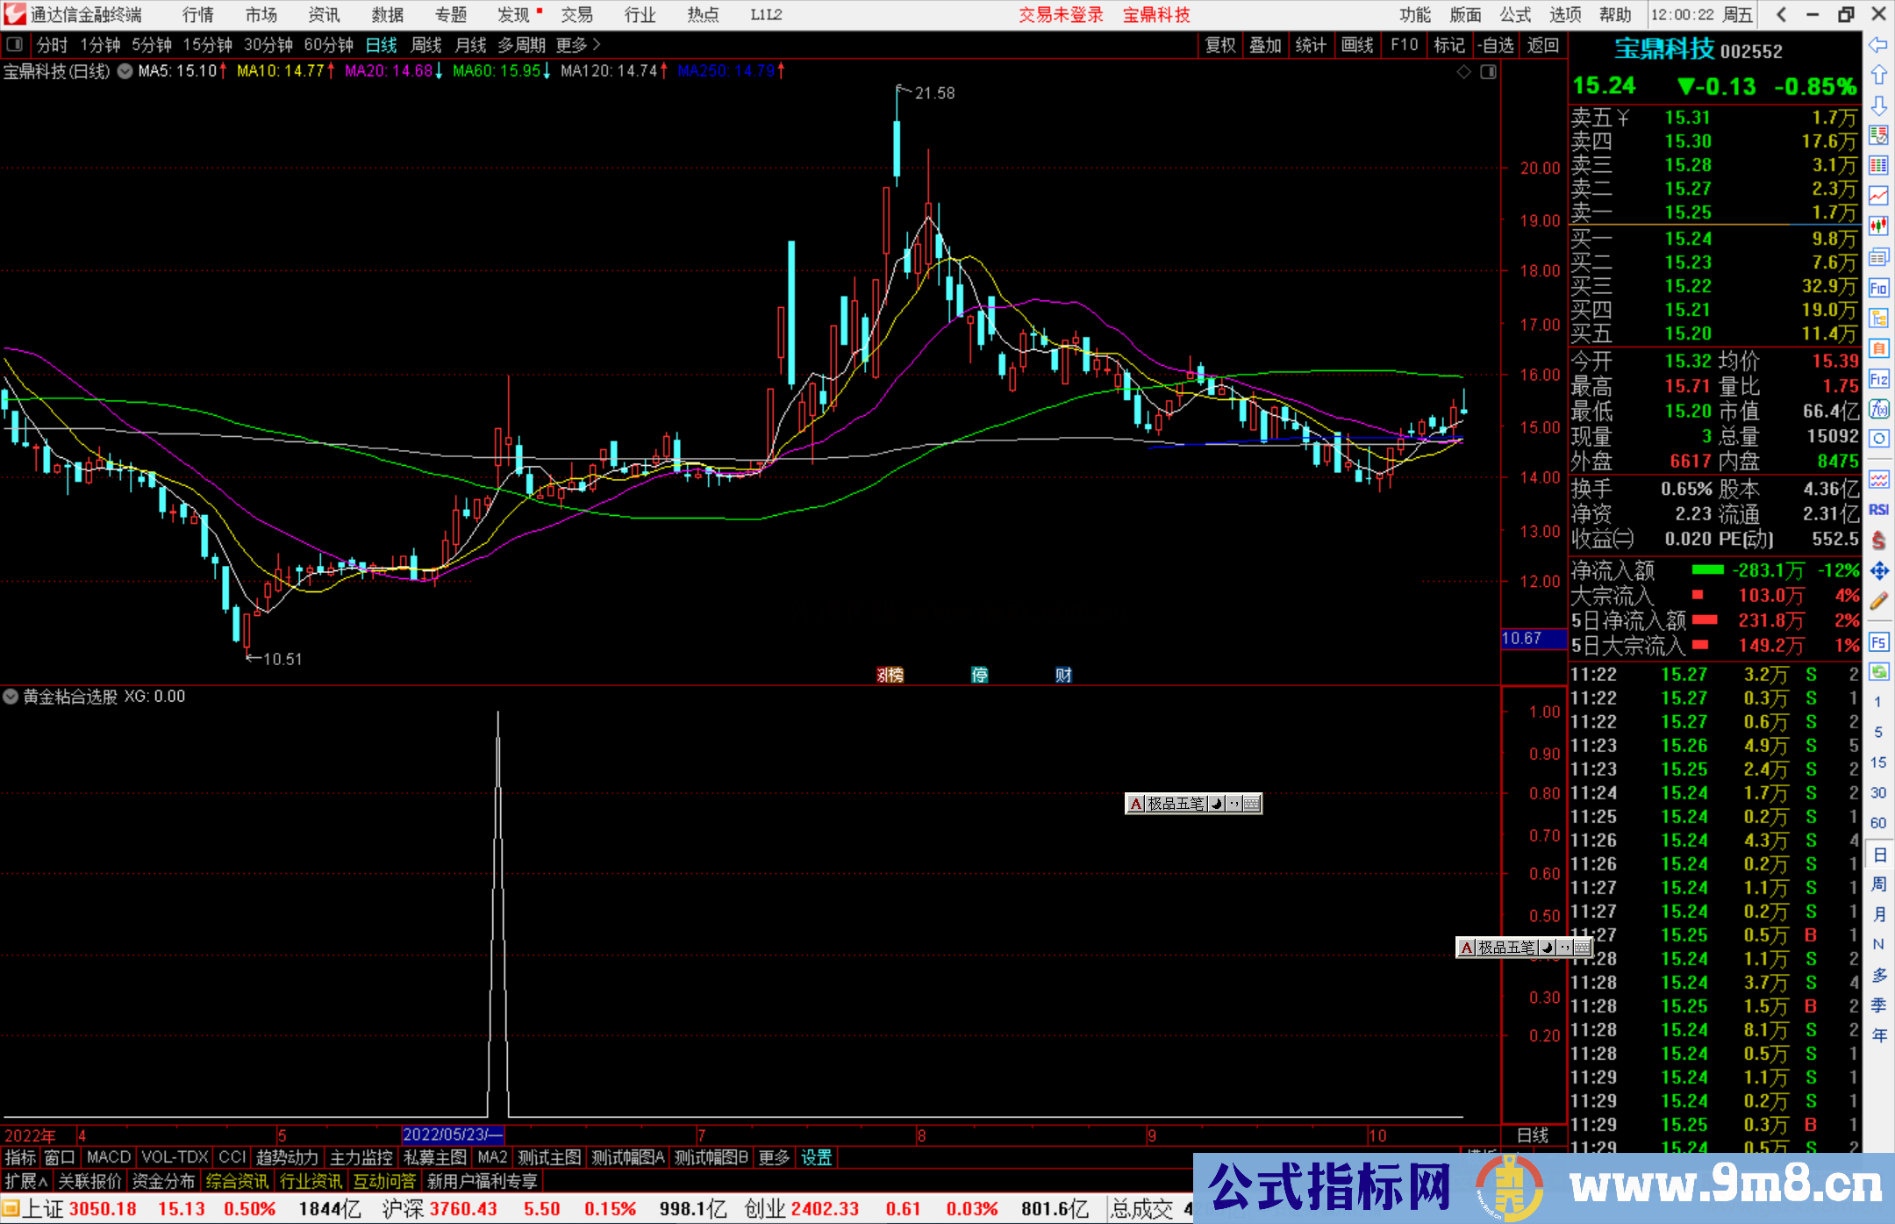
Task: Open the 多周期 multi-period dropdown
Action: (521, 45)
